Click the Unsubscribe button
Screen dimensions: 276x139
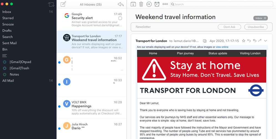256,27
